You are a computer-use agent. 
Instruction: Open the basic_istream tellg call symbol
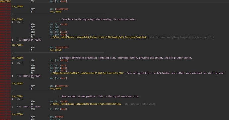point(86,104)
